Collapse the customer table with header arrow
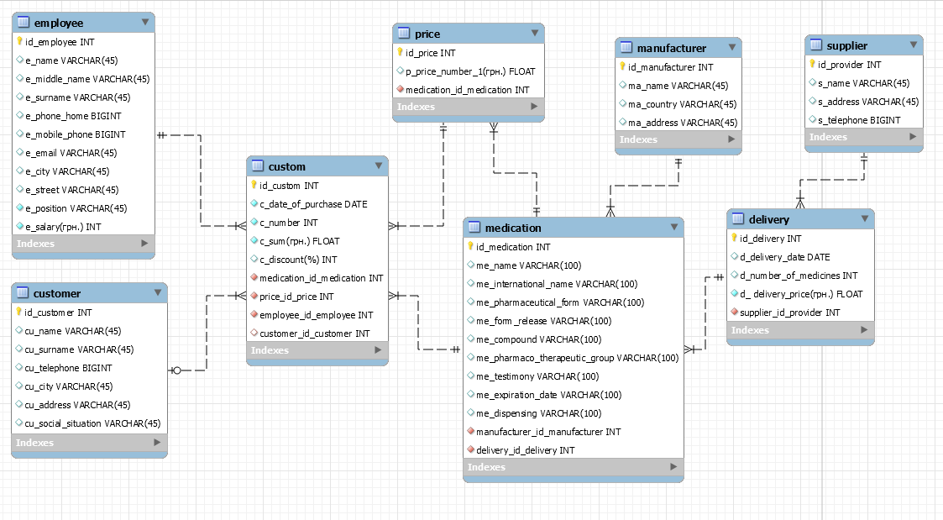 click(x=158, y=292)
